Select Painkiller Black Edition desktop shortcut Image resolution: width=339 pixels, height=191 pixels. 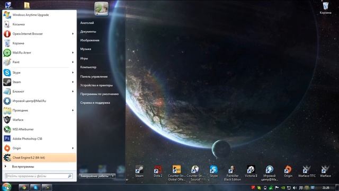233,173
